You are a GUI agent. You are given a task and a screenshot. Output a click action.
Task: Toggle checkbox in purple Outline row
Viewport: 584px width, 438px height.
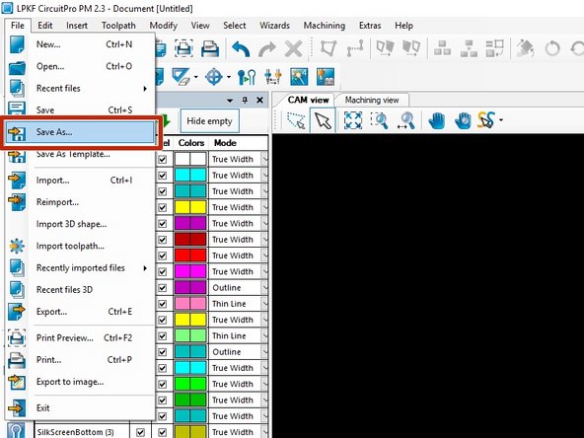(163, 288)
